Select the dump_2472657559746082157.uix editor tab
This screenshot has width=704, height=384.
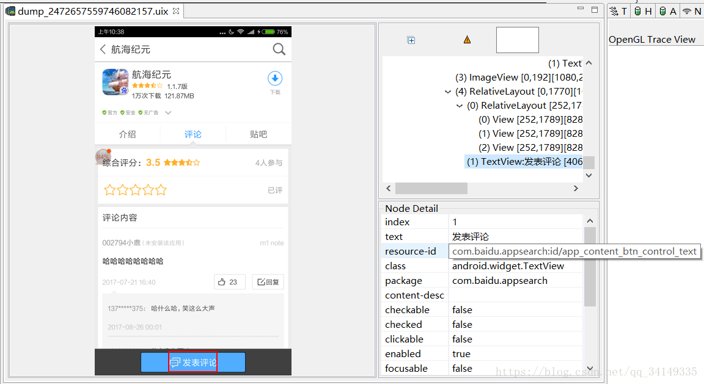pyautogui.click(x=92, y=11)
